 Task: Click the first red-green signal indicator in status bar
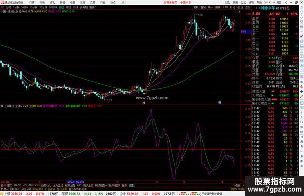pos(183,194)
